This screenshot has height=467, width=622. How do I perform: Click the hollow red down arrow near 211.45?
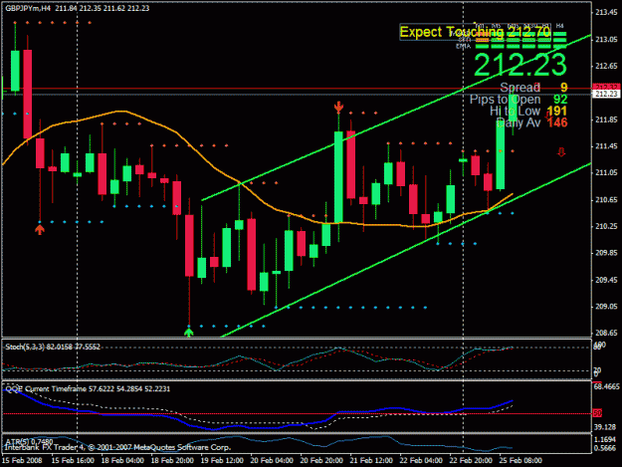pos(561,152)
